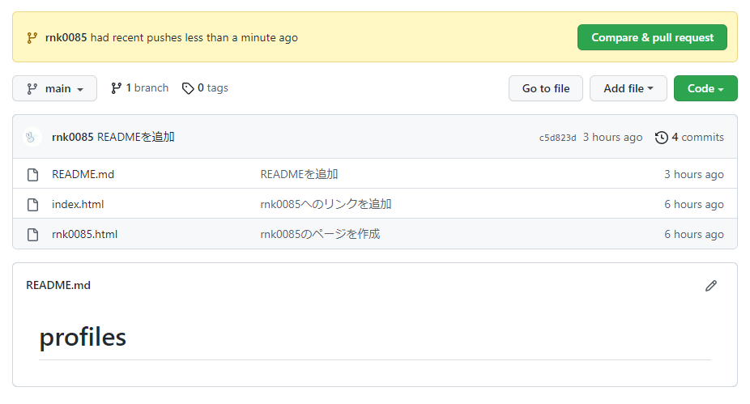
Task: Open commit rnk0085のページを作成
Action: pyautogui.click(x=320, y=234)
